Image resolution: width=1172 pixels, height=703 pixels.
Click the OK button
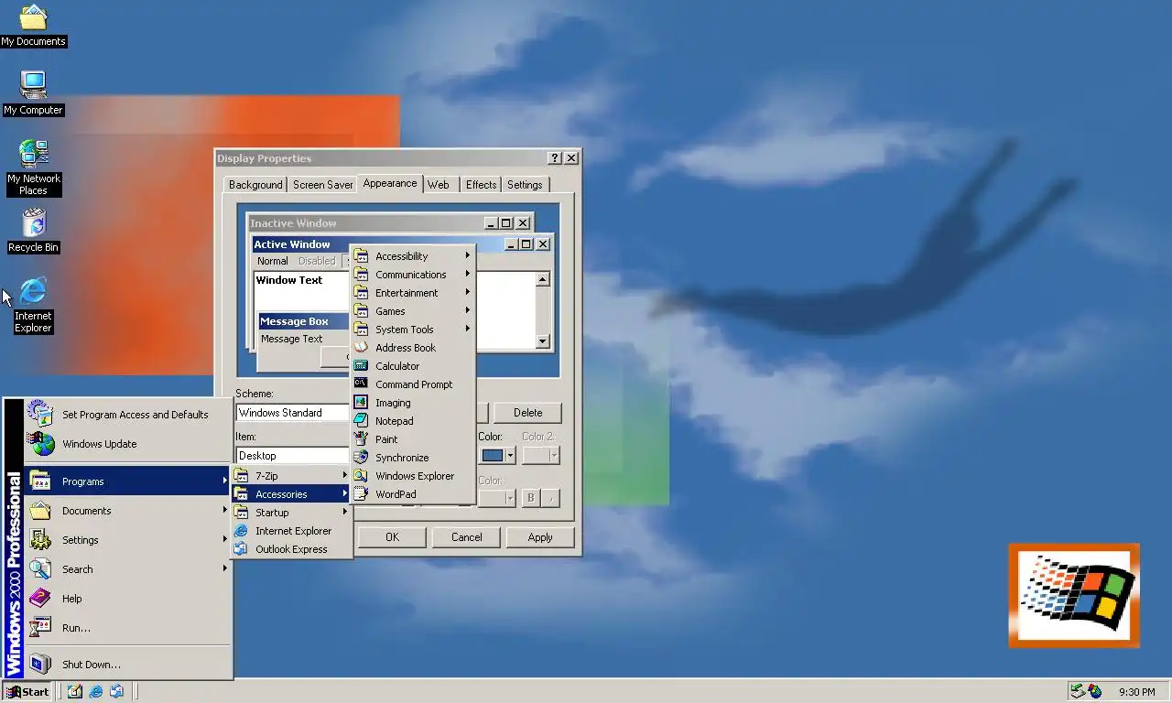[x=392, y=537]
